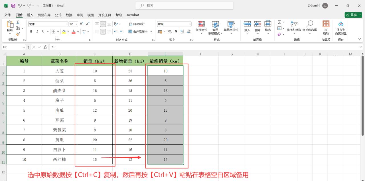Image resolution: width=365 pixels, height=181 pixels.
Task: Click the 删除 delete cells button
Action: pos(257,28)
